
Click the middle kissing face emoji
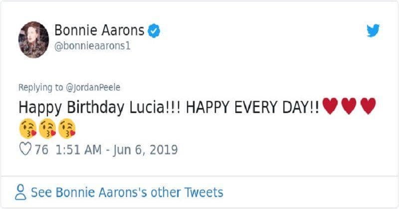coord(47,129)
